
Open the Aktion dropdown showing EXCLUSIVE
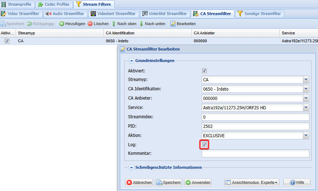(x=306, y=135)
